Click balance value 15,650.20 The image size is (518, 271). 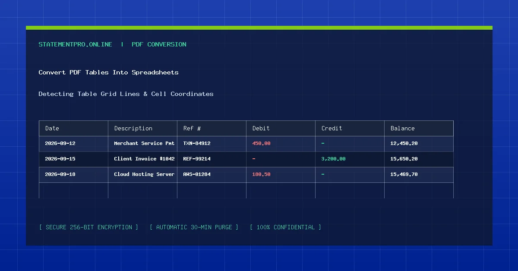tap(404, 159)
